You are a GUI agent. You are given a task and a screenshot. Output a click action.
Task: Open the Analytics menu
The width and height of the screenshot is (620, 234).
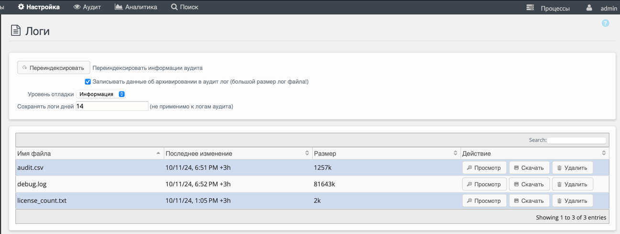[136, 7]
